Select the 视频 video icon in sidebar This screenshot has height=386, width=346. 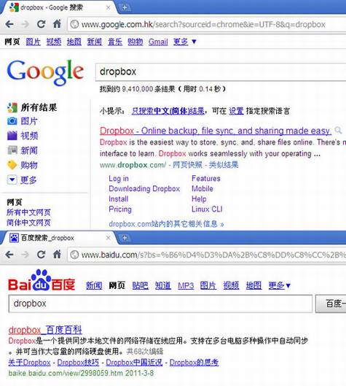(12, 136)
